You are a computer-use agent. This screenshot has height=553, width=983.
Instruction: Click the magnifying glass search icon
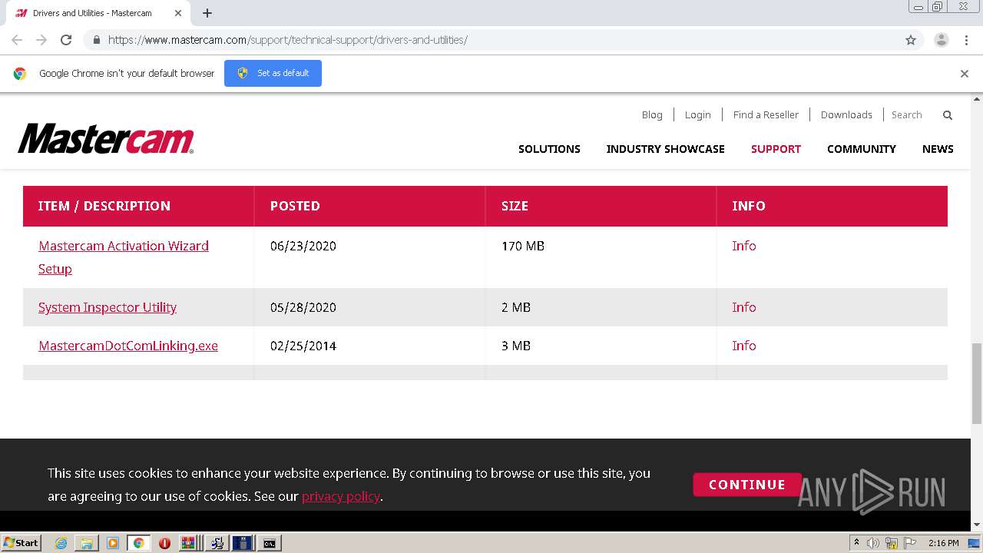pyautogui.click(x=948, y=115)
